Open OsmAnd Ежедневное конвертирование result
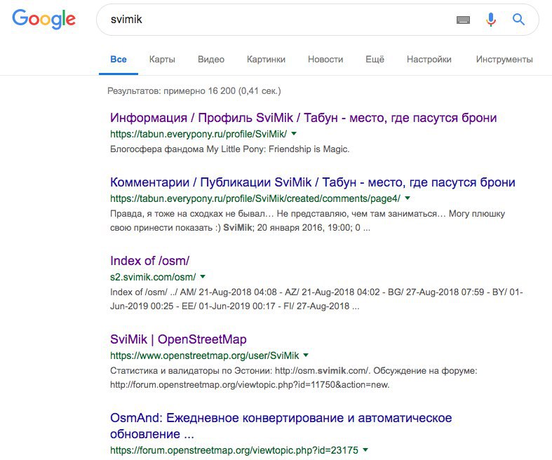Screen dimensions: 552x460 pyautogui.click(x=281, y=426)
